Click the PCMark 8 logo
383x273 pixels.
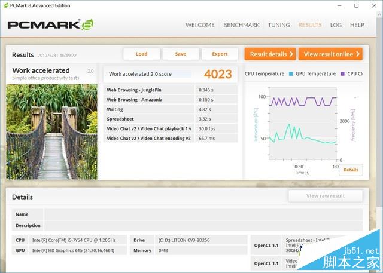pyautogui.click(x=50, y=24)
